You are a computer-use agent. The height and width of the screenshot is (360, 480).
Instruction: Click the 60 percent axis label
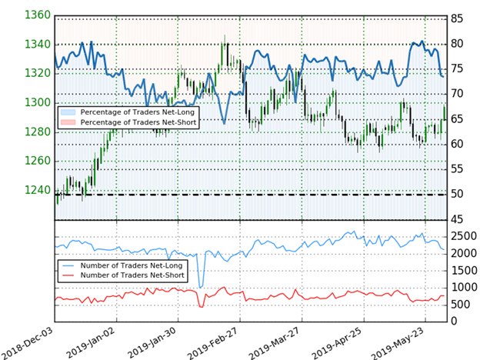457,144
